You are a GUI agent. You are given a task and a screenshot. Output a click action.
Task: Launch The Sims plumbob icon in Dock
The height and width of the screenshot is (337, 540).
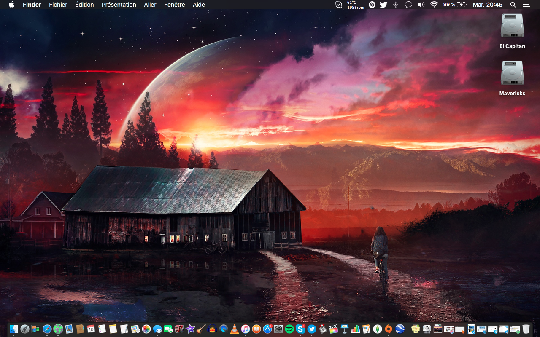pyautogui.click(x=378, y=329)
